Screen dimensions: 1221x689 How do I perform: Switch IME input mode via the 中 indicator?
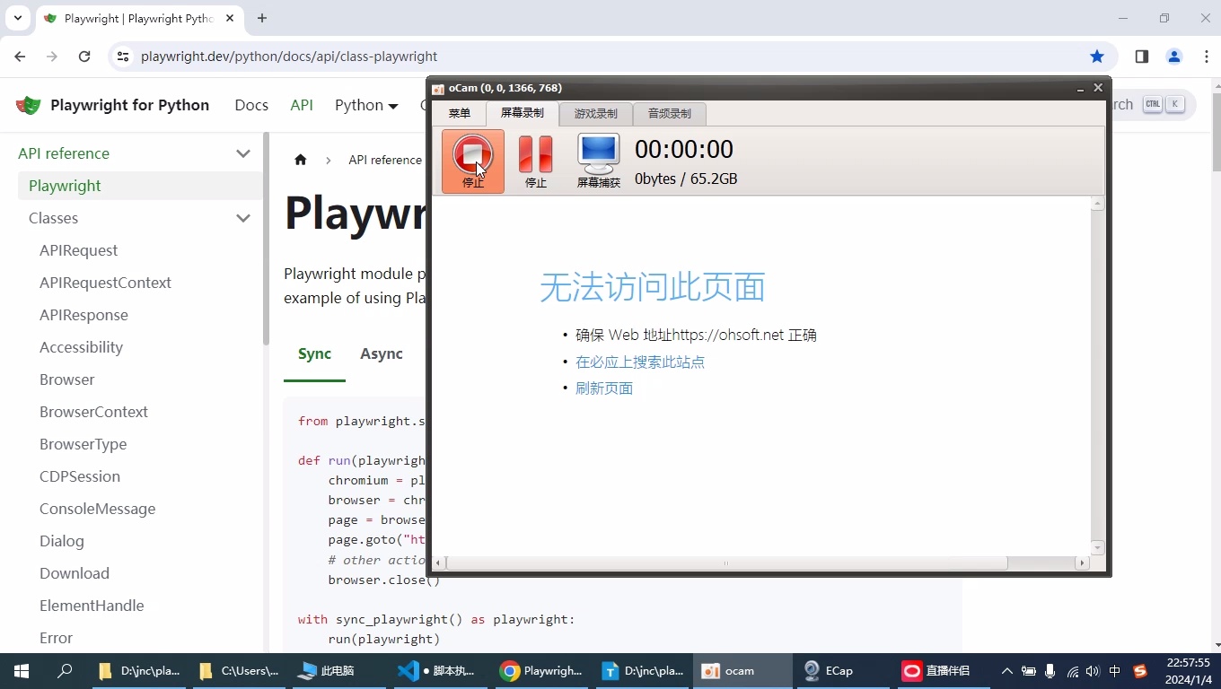tap(1114, 671)
